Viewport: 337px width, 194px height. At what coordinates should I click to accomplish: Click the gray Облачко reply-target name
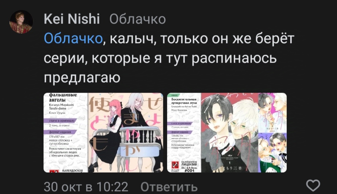click(138, 19)
